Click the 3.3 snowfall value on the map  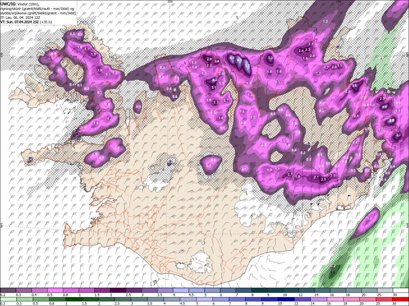270,58
